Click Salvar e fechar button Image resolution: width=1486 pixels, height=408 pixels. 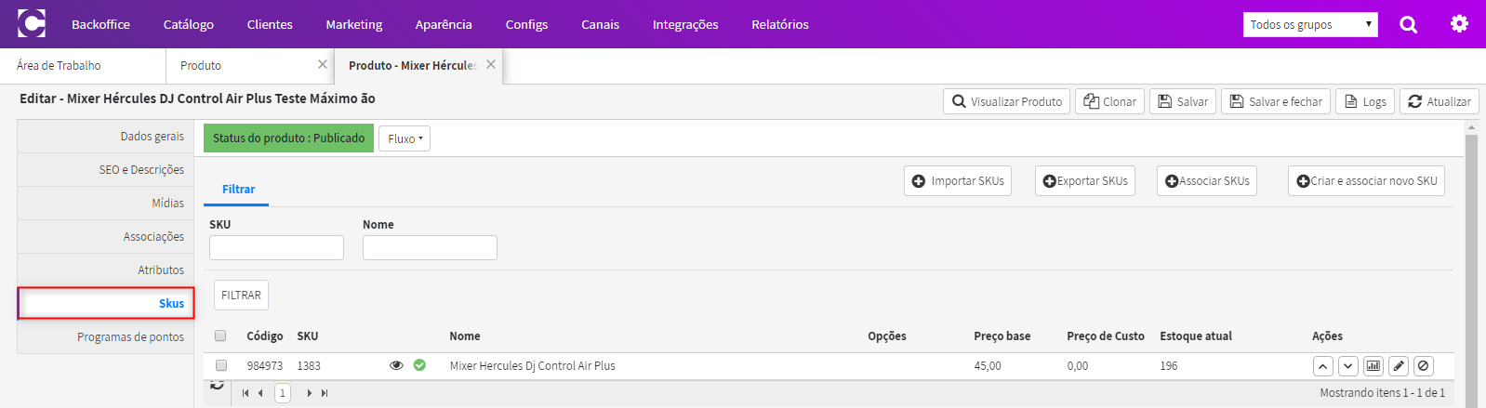1276,101
